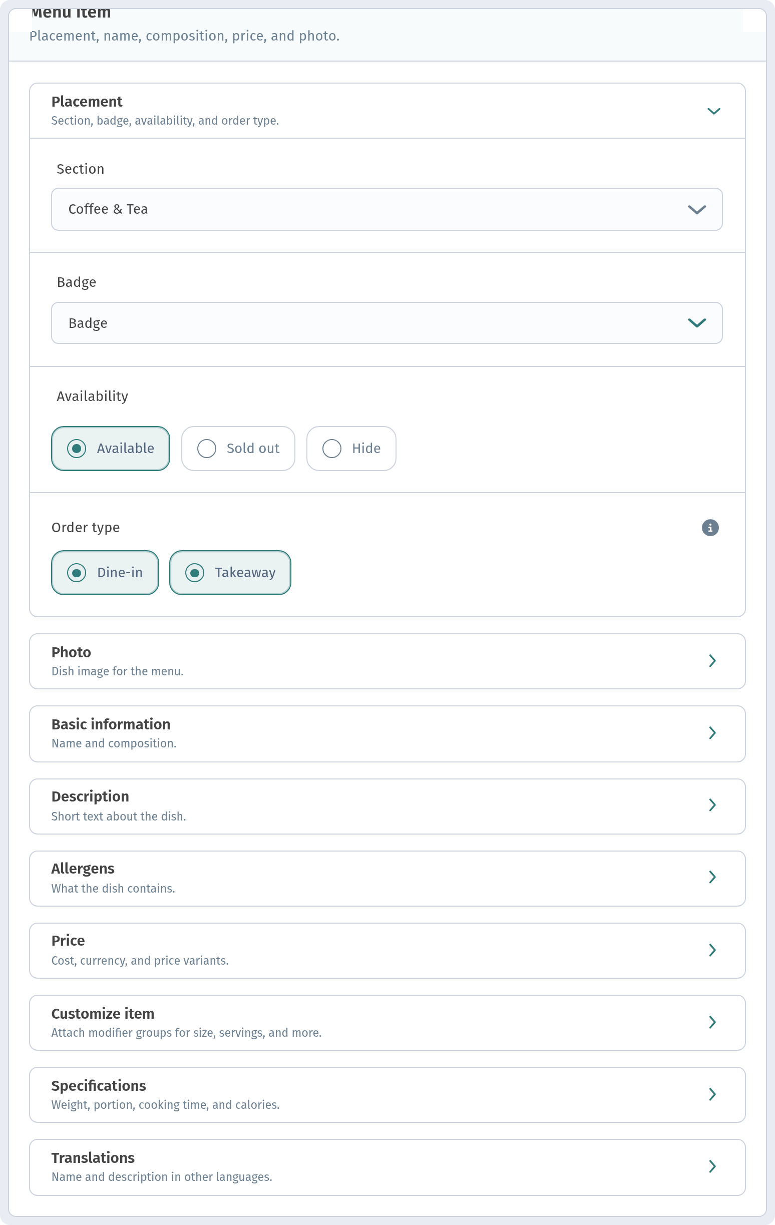
Task: Select the Sold out availability option
Action: 238,448
